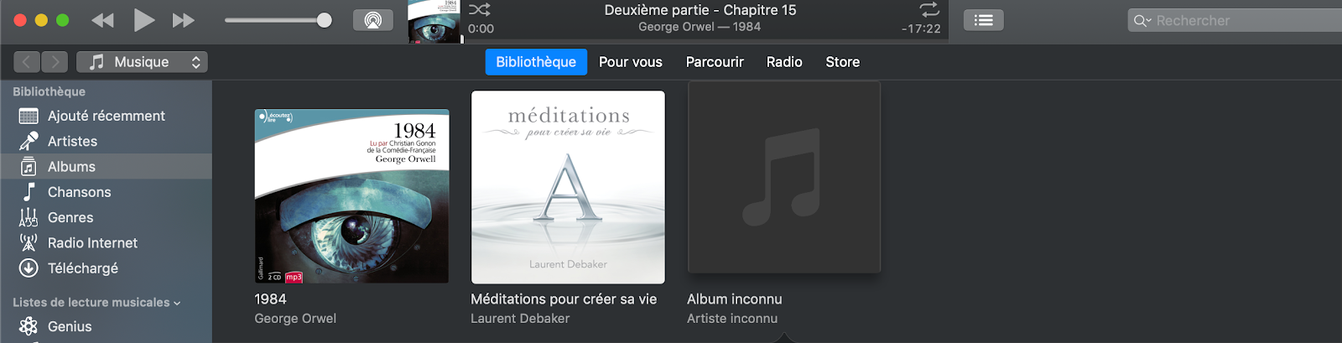Open the 1984 album cover
Viewport: 1342px width, 343px height.
(x=351, y=195)
